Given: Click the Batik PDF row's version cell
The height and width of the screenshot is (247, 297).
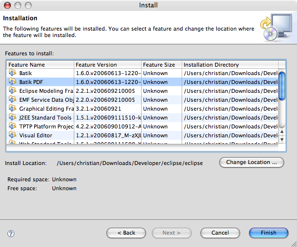Looking at the screenshot, I should tap(108, 82).
